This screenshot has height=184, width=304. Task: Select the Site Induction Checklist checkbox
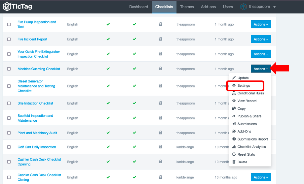pyautogui.click(x=9, y=103)
